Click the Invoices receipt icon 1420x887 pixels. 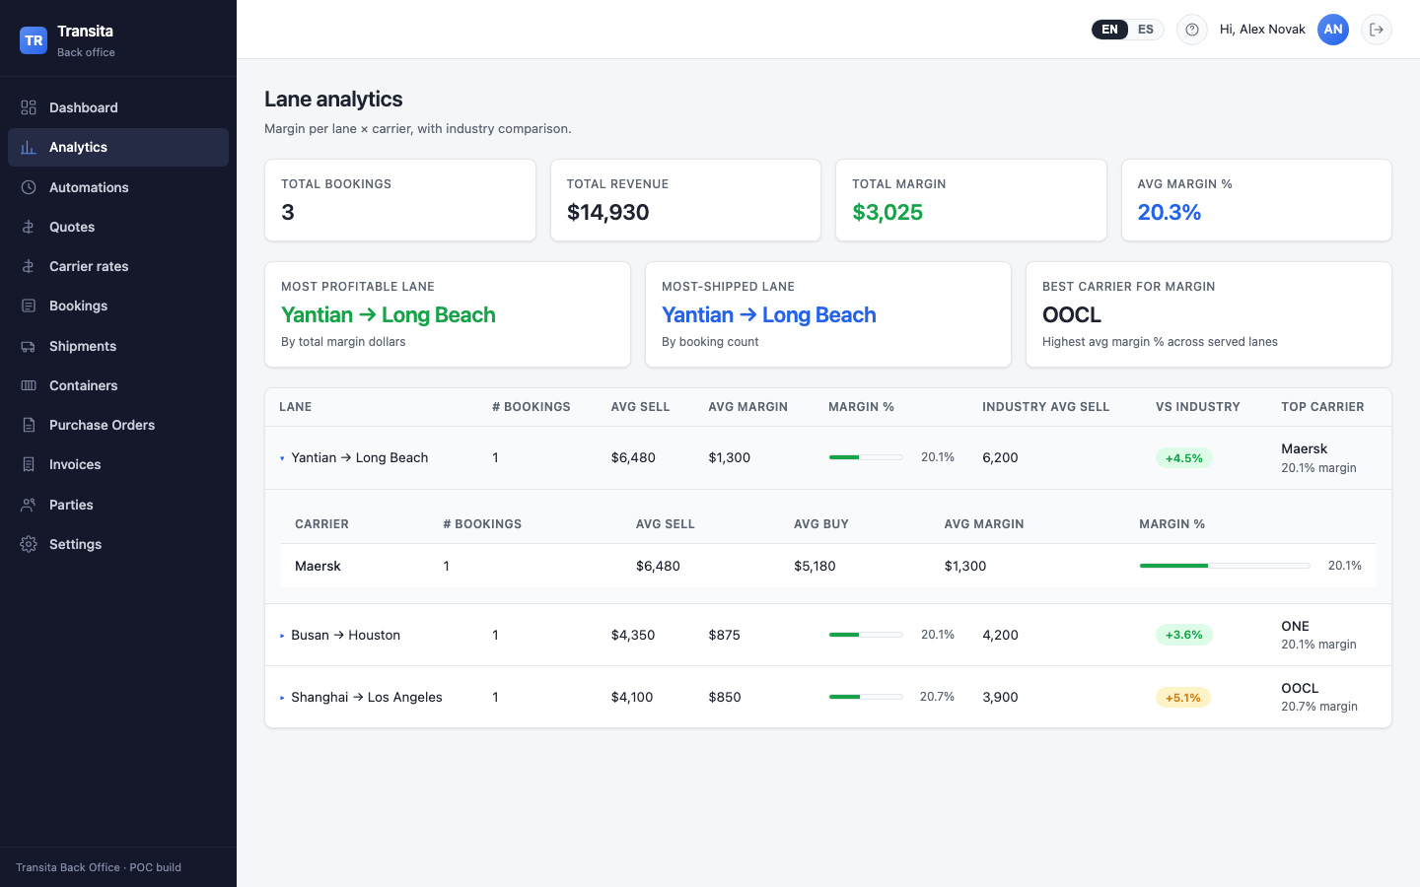point(29,464)
